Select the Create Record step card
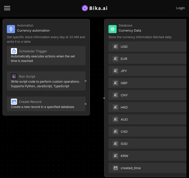Image resolution: width=189 pixels, height=178 pixels. (46, 104)
